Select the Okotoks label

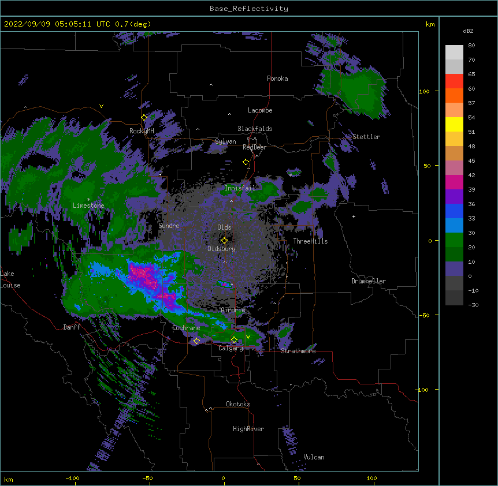click(238, 404)
